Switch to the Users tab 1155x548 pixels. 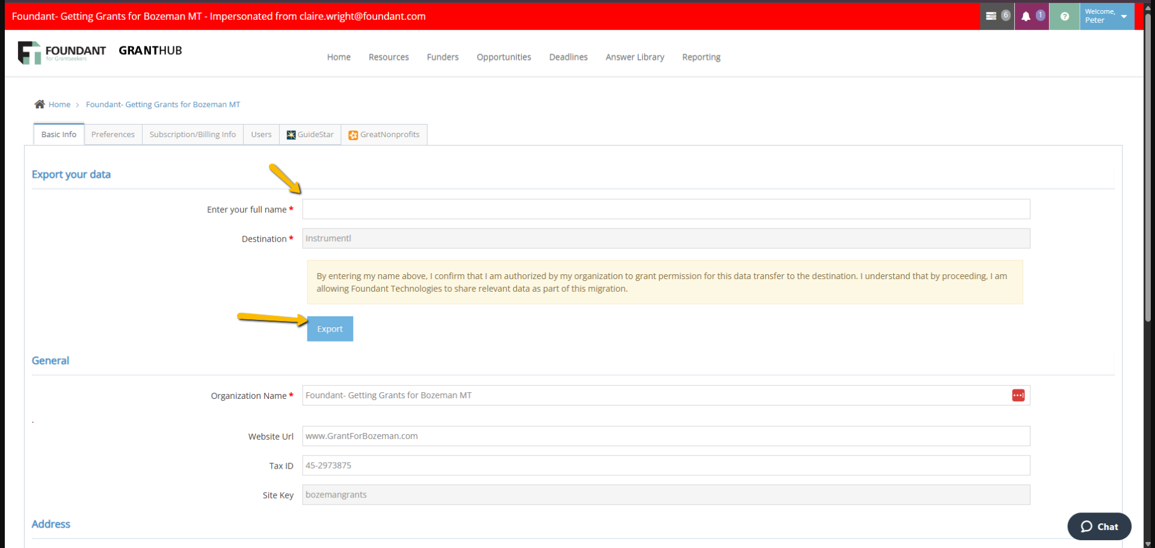(x=261, y=134)
